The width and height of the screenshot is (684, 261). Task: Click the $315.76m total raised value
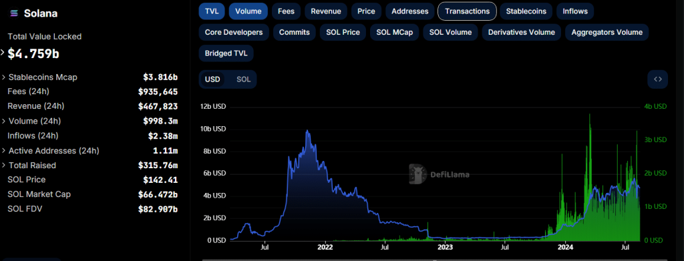coord(158,165)
